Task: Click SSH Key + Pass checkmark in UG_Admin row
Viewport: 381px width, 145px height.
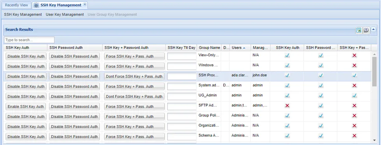Action: 354,95
